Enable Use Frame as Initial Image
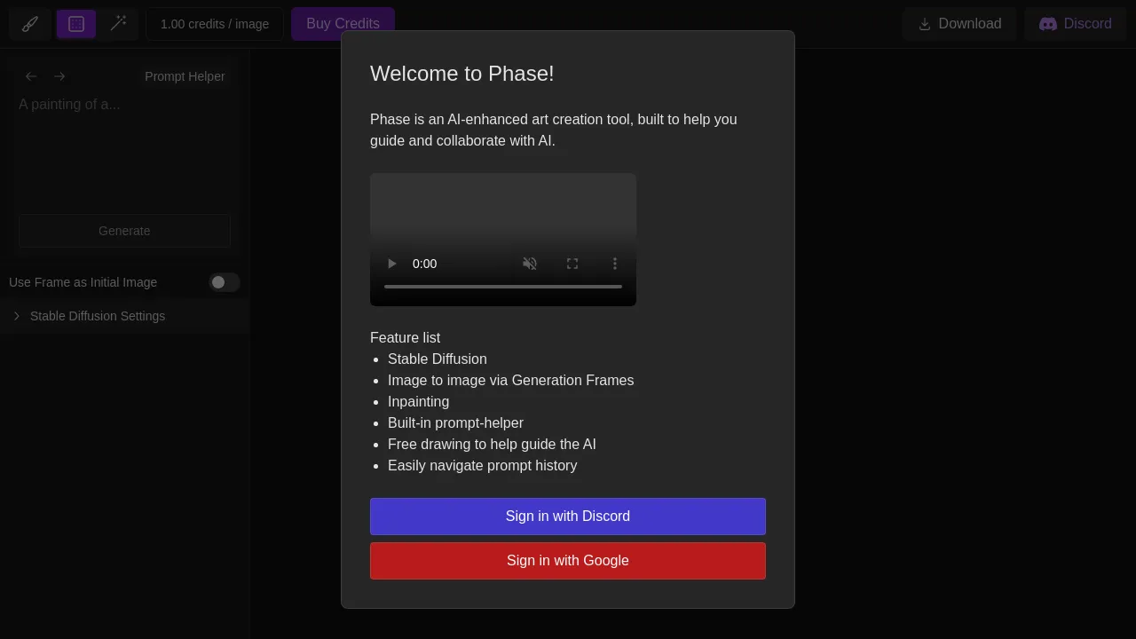Screen dimensions: 1136x639 pos(224,282)
